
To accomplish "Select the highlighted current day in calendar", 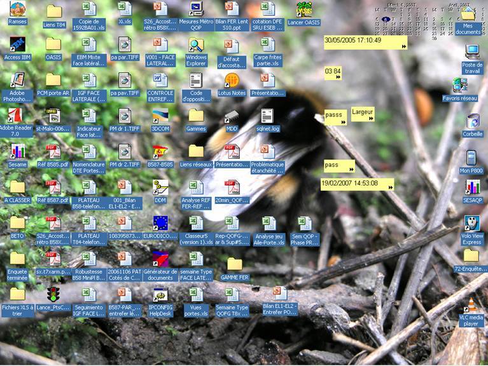I will pos(386,19).
